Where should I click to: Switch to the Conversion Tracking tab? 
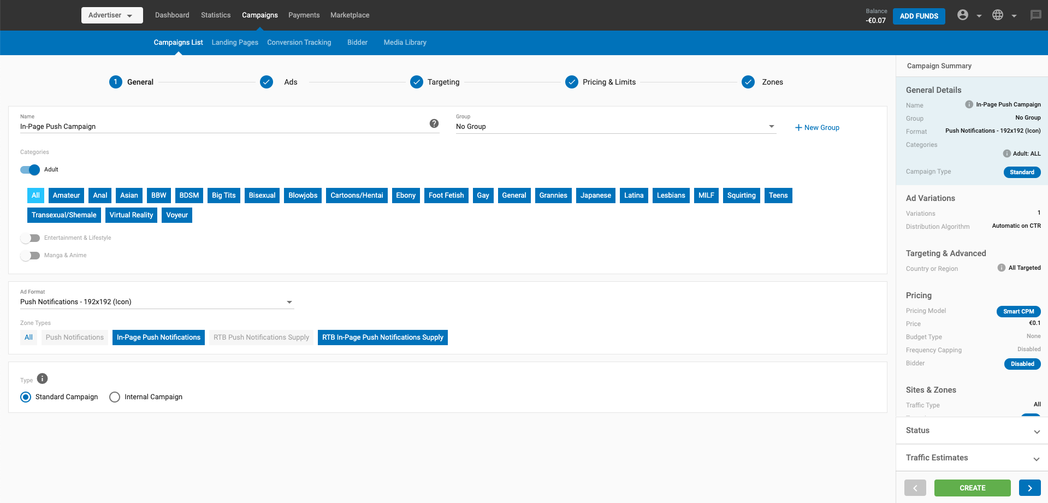(299, 43)
